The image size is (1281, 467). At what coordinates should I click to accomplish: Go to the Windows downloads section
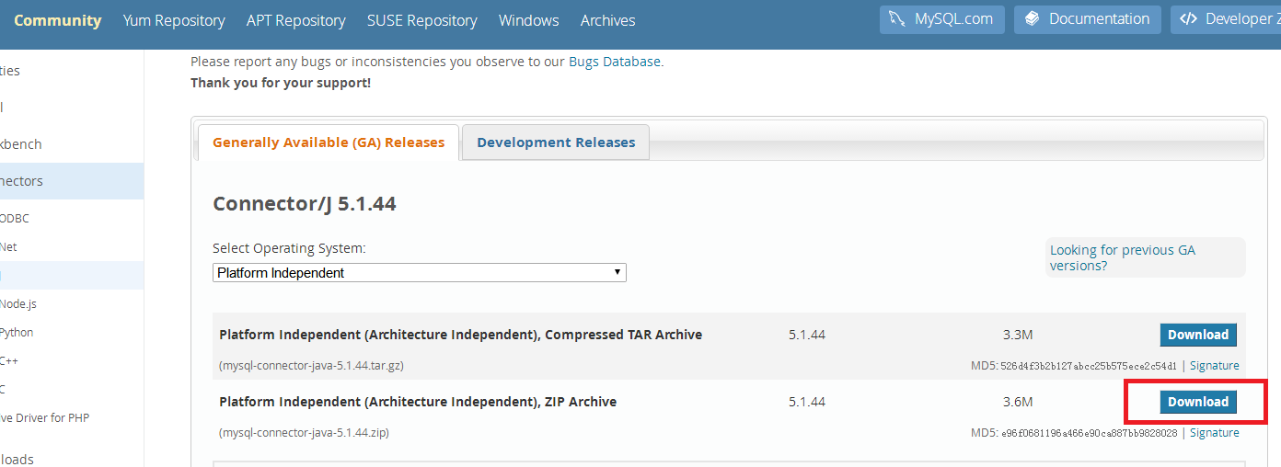pos(529,20)
